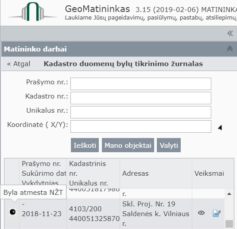This screenshot has height=229, width=237.
Task: Click the GeoMatininkas logo
Action: (33, 12)
